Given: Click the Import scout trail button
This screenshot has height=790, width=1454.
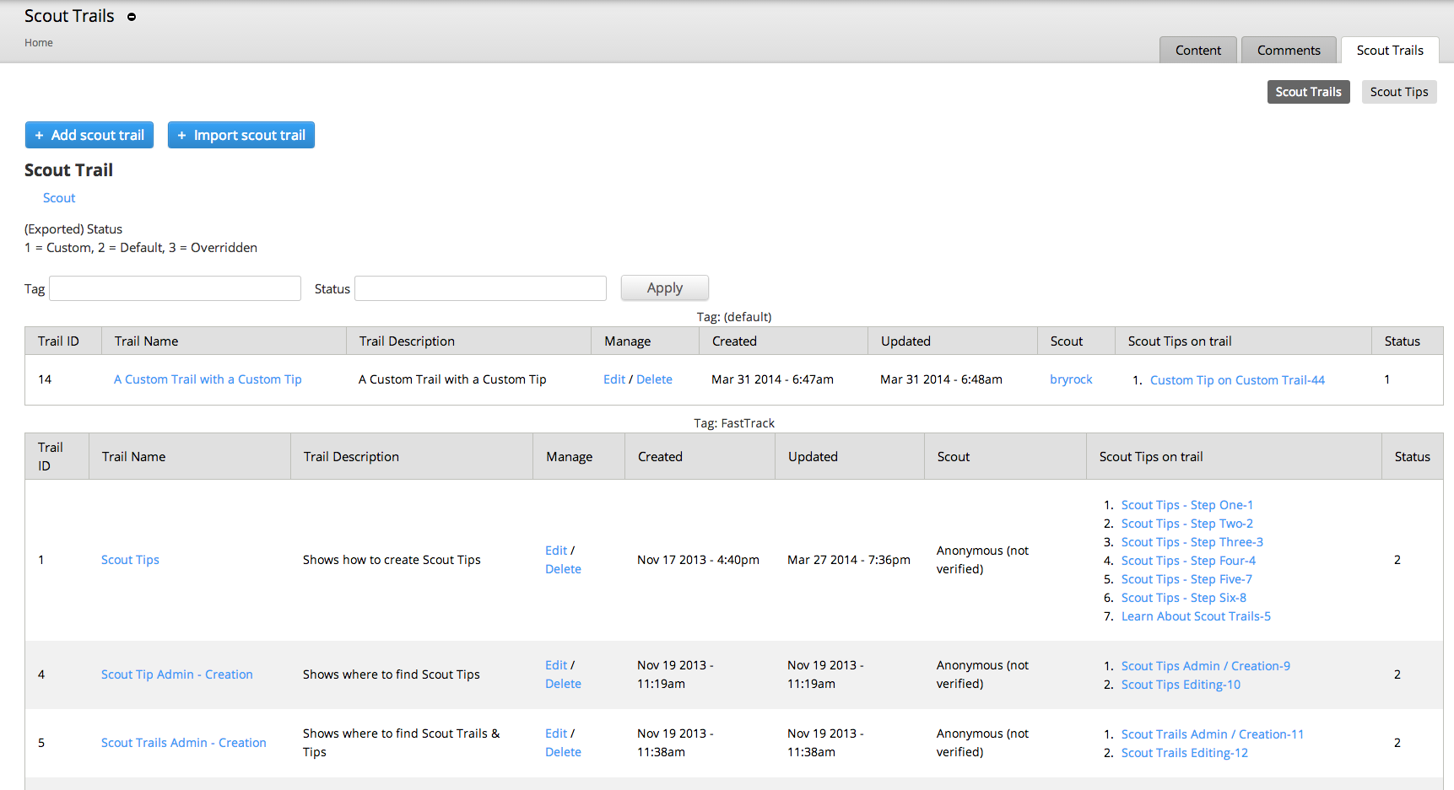Looking at the screenshot, I should click(x=241, y=135).
